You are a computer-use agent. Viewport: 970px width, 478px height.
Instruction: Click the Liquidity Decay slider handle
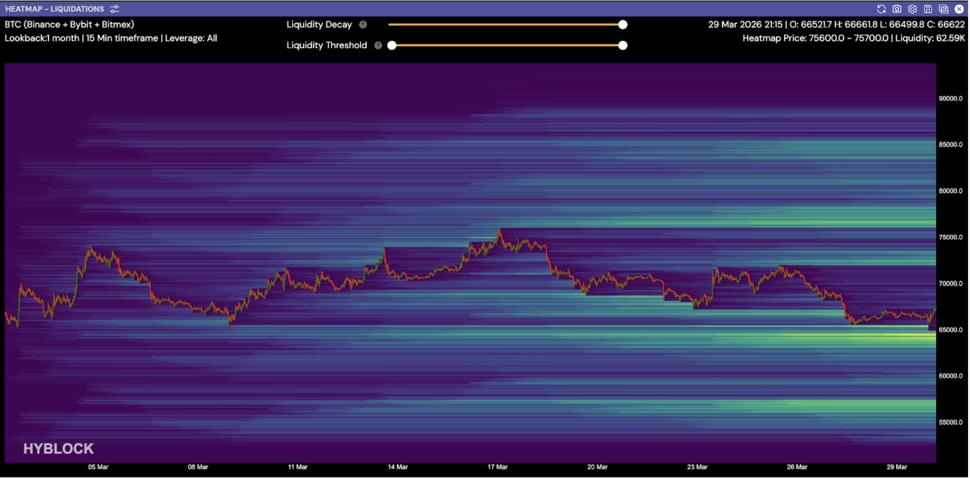tap(623, 25)
